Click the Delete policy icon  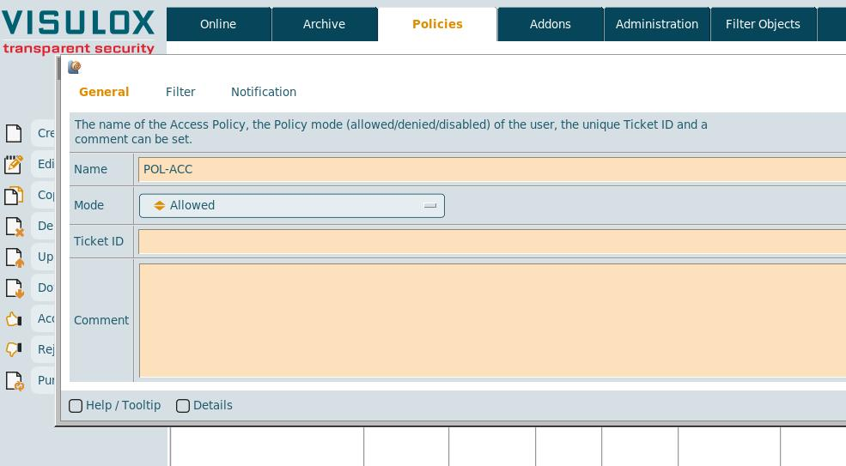coord(14,227)
